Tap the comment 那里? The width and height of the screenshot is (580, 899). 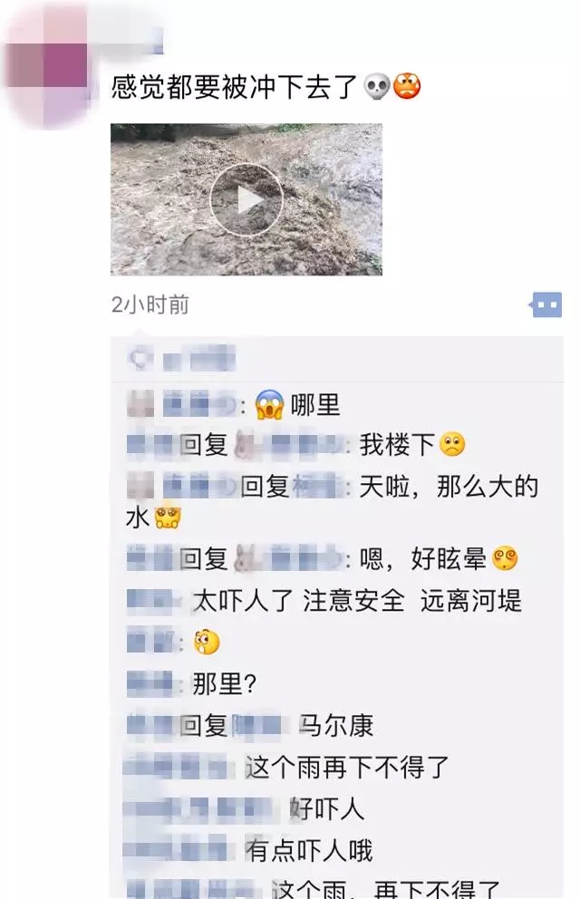[x=224, y=683]
